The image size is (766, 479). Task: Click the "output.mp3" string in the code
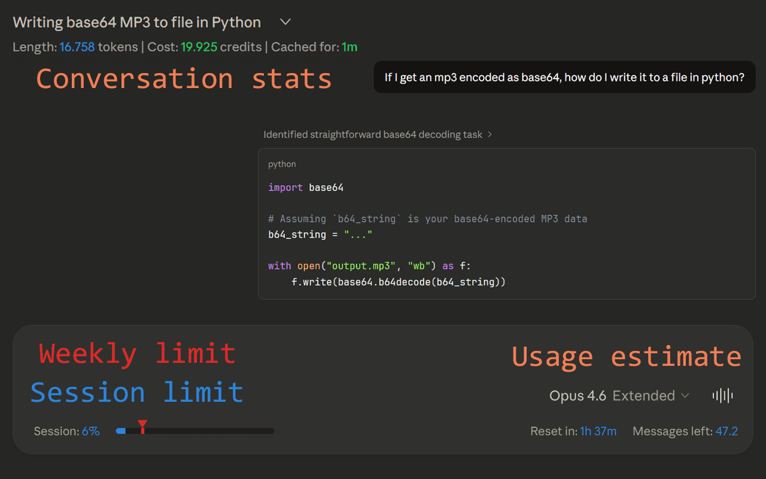(x=361, y=266)
